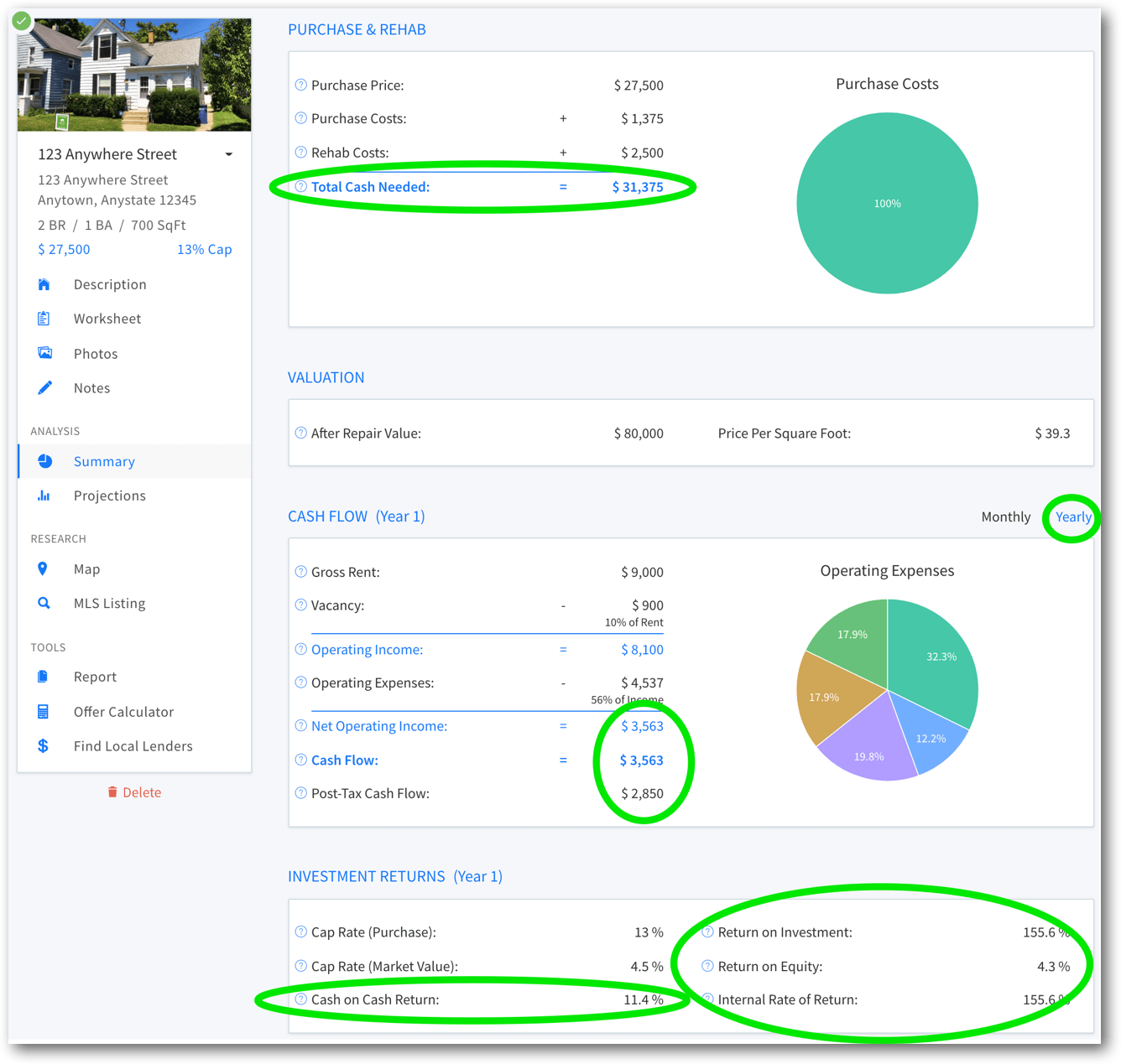Click the $ 80,000 After Repair Value
The height and width of the screenshot is (1064, 1121).
coord(639,433)
